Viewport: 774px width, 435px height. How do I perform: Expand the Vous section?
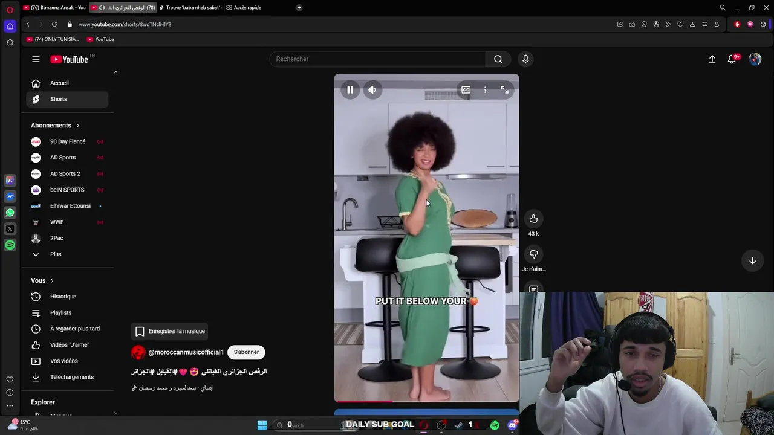coord(42,280)
